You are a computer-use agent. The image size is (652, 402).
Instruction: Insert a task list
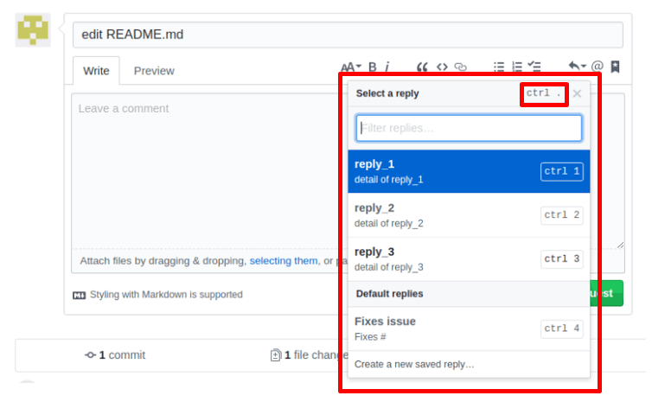pos(534,67)
